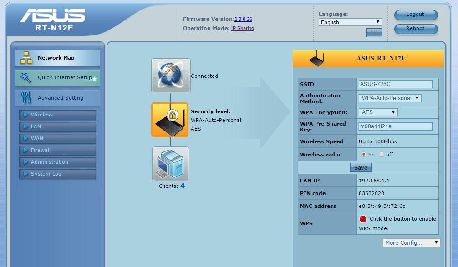Image resolution: width=458 pixels, height=267 pixels.
Task: Click the MAC address e0:3f:49:3f:72:6c
Action: pyautogui.click(x=382, y=206)
